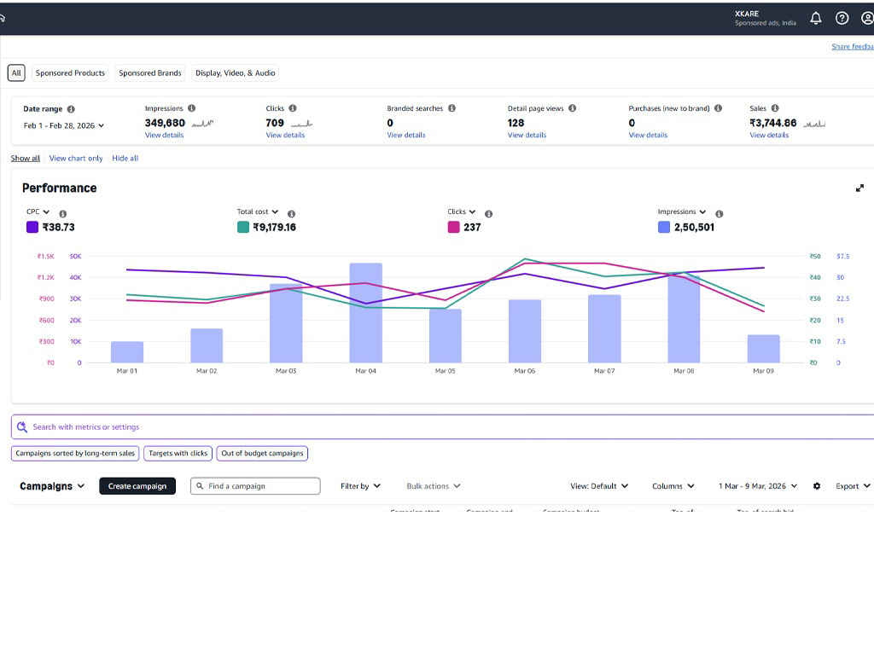Click the info icon next to CPC
The height and width of the screenshot is (655, 874).
[x=63, y=214]
